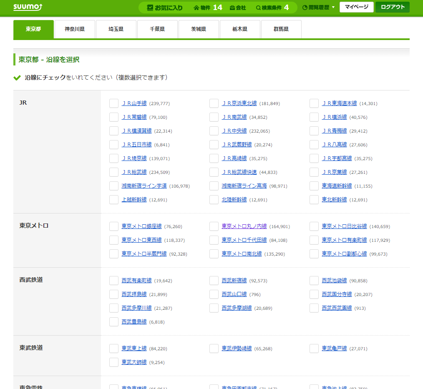This screenshot has height=389, width=423.
Task: Check the 西武新宿線 checkbox
Action: point(214,280)
